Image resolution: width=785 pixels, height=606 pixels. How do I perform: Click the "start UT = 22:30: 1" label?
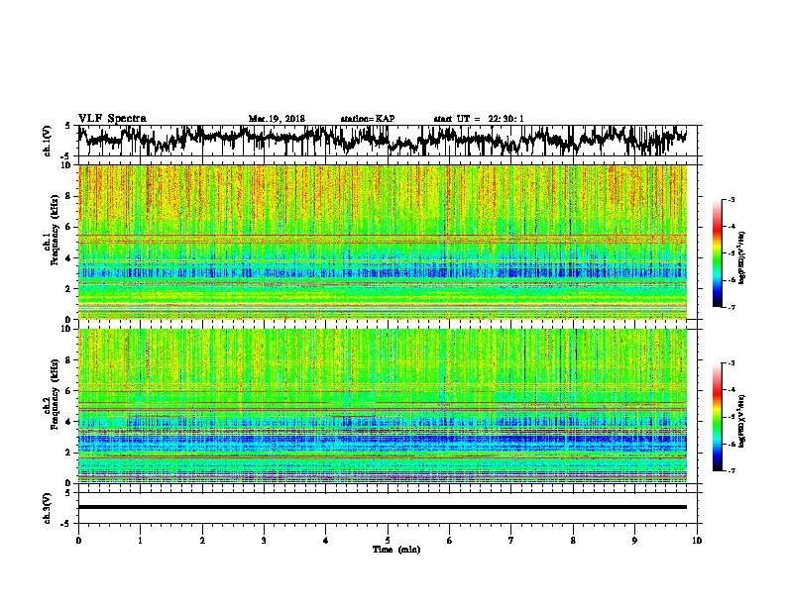pyautogui.click(x=479, y=119)
